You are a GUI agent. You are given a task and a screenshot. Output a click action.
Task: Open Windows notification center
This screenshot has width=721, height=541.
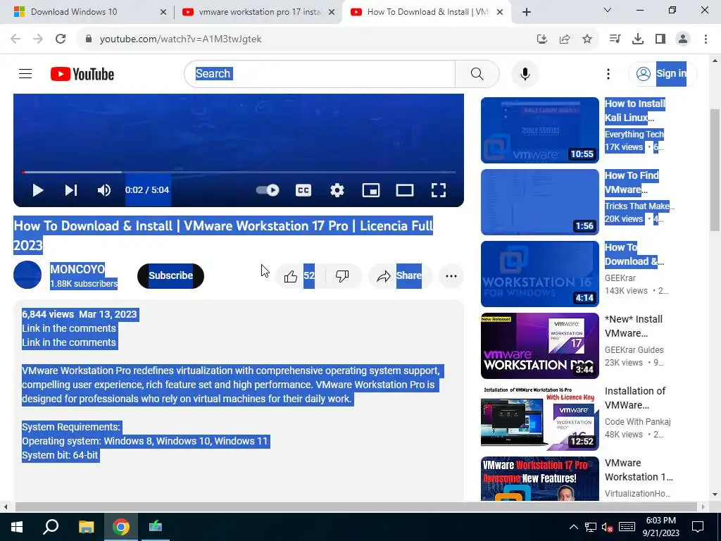tap(698, 527)
